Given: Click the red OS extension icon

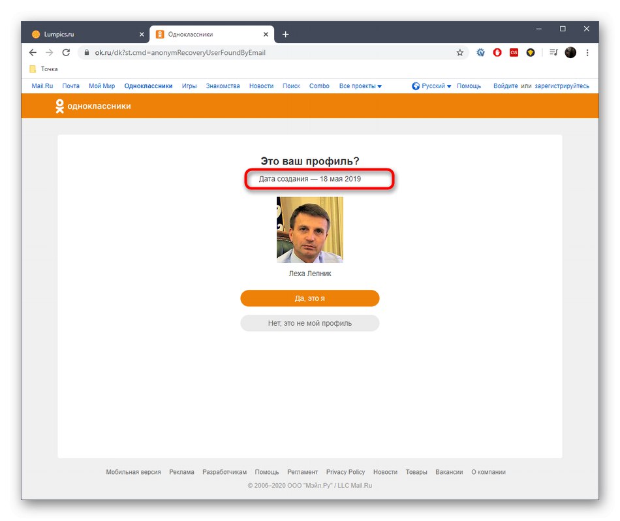Looking at the screenshot, I should click(514, 52).
